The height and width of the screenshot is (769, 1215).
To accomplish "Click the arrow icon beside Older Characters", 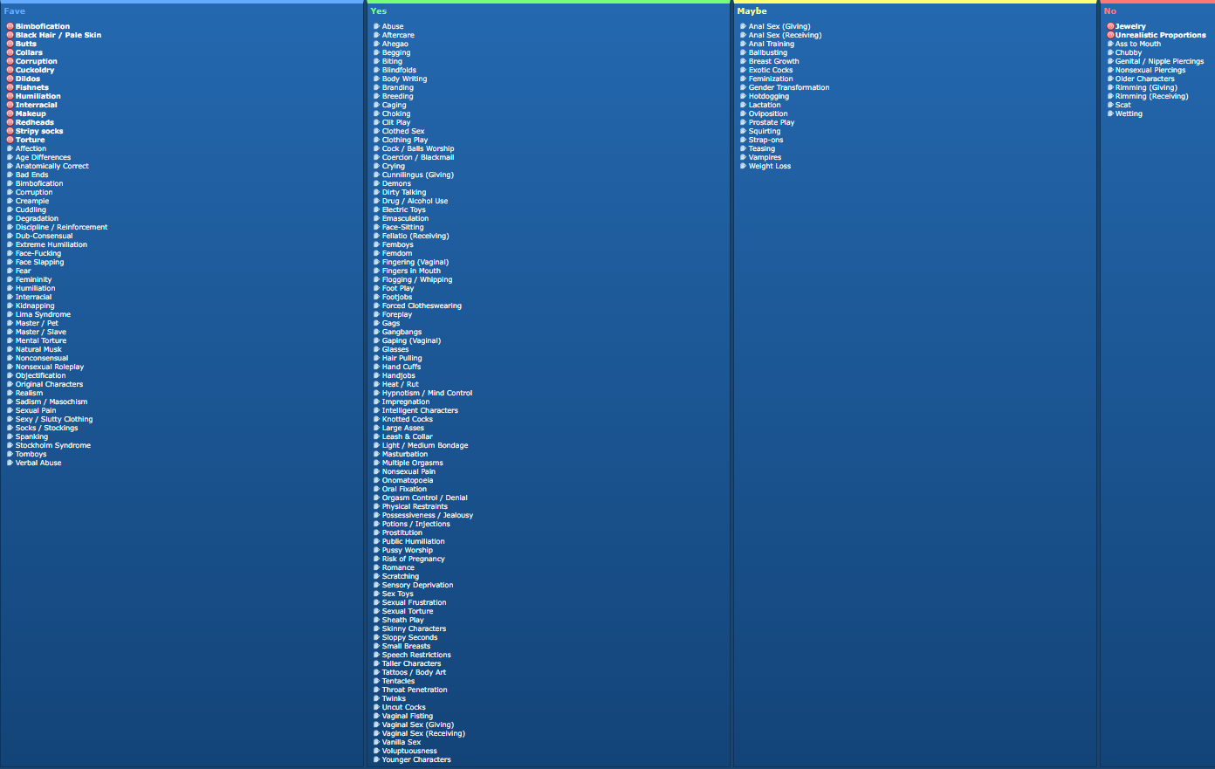I will point(1110,79).
